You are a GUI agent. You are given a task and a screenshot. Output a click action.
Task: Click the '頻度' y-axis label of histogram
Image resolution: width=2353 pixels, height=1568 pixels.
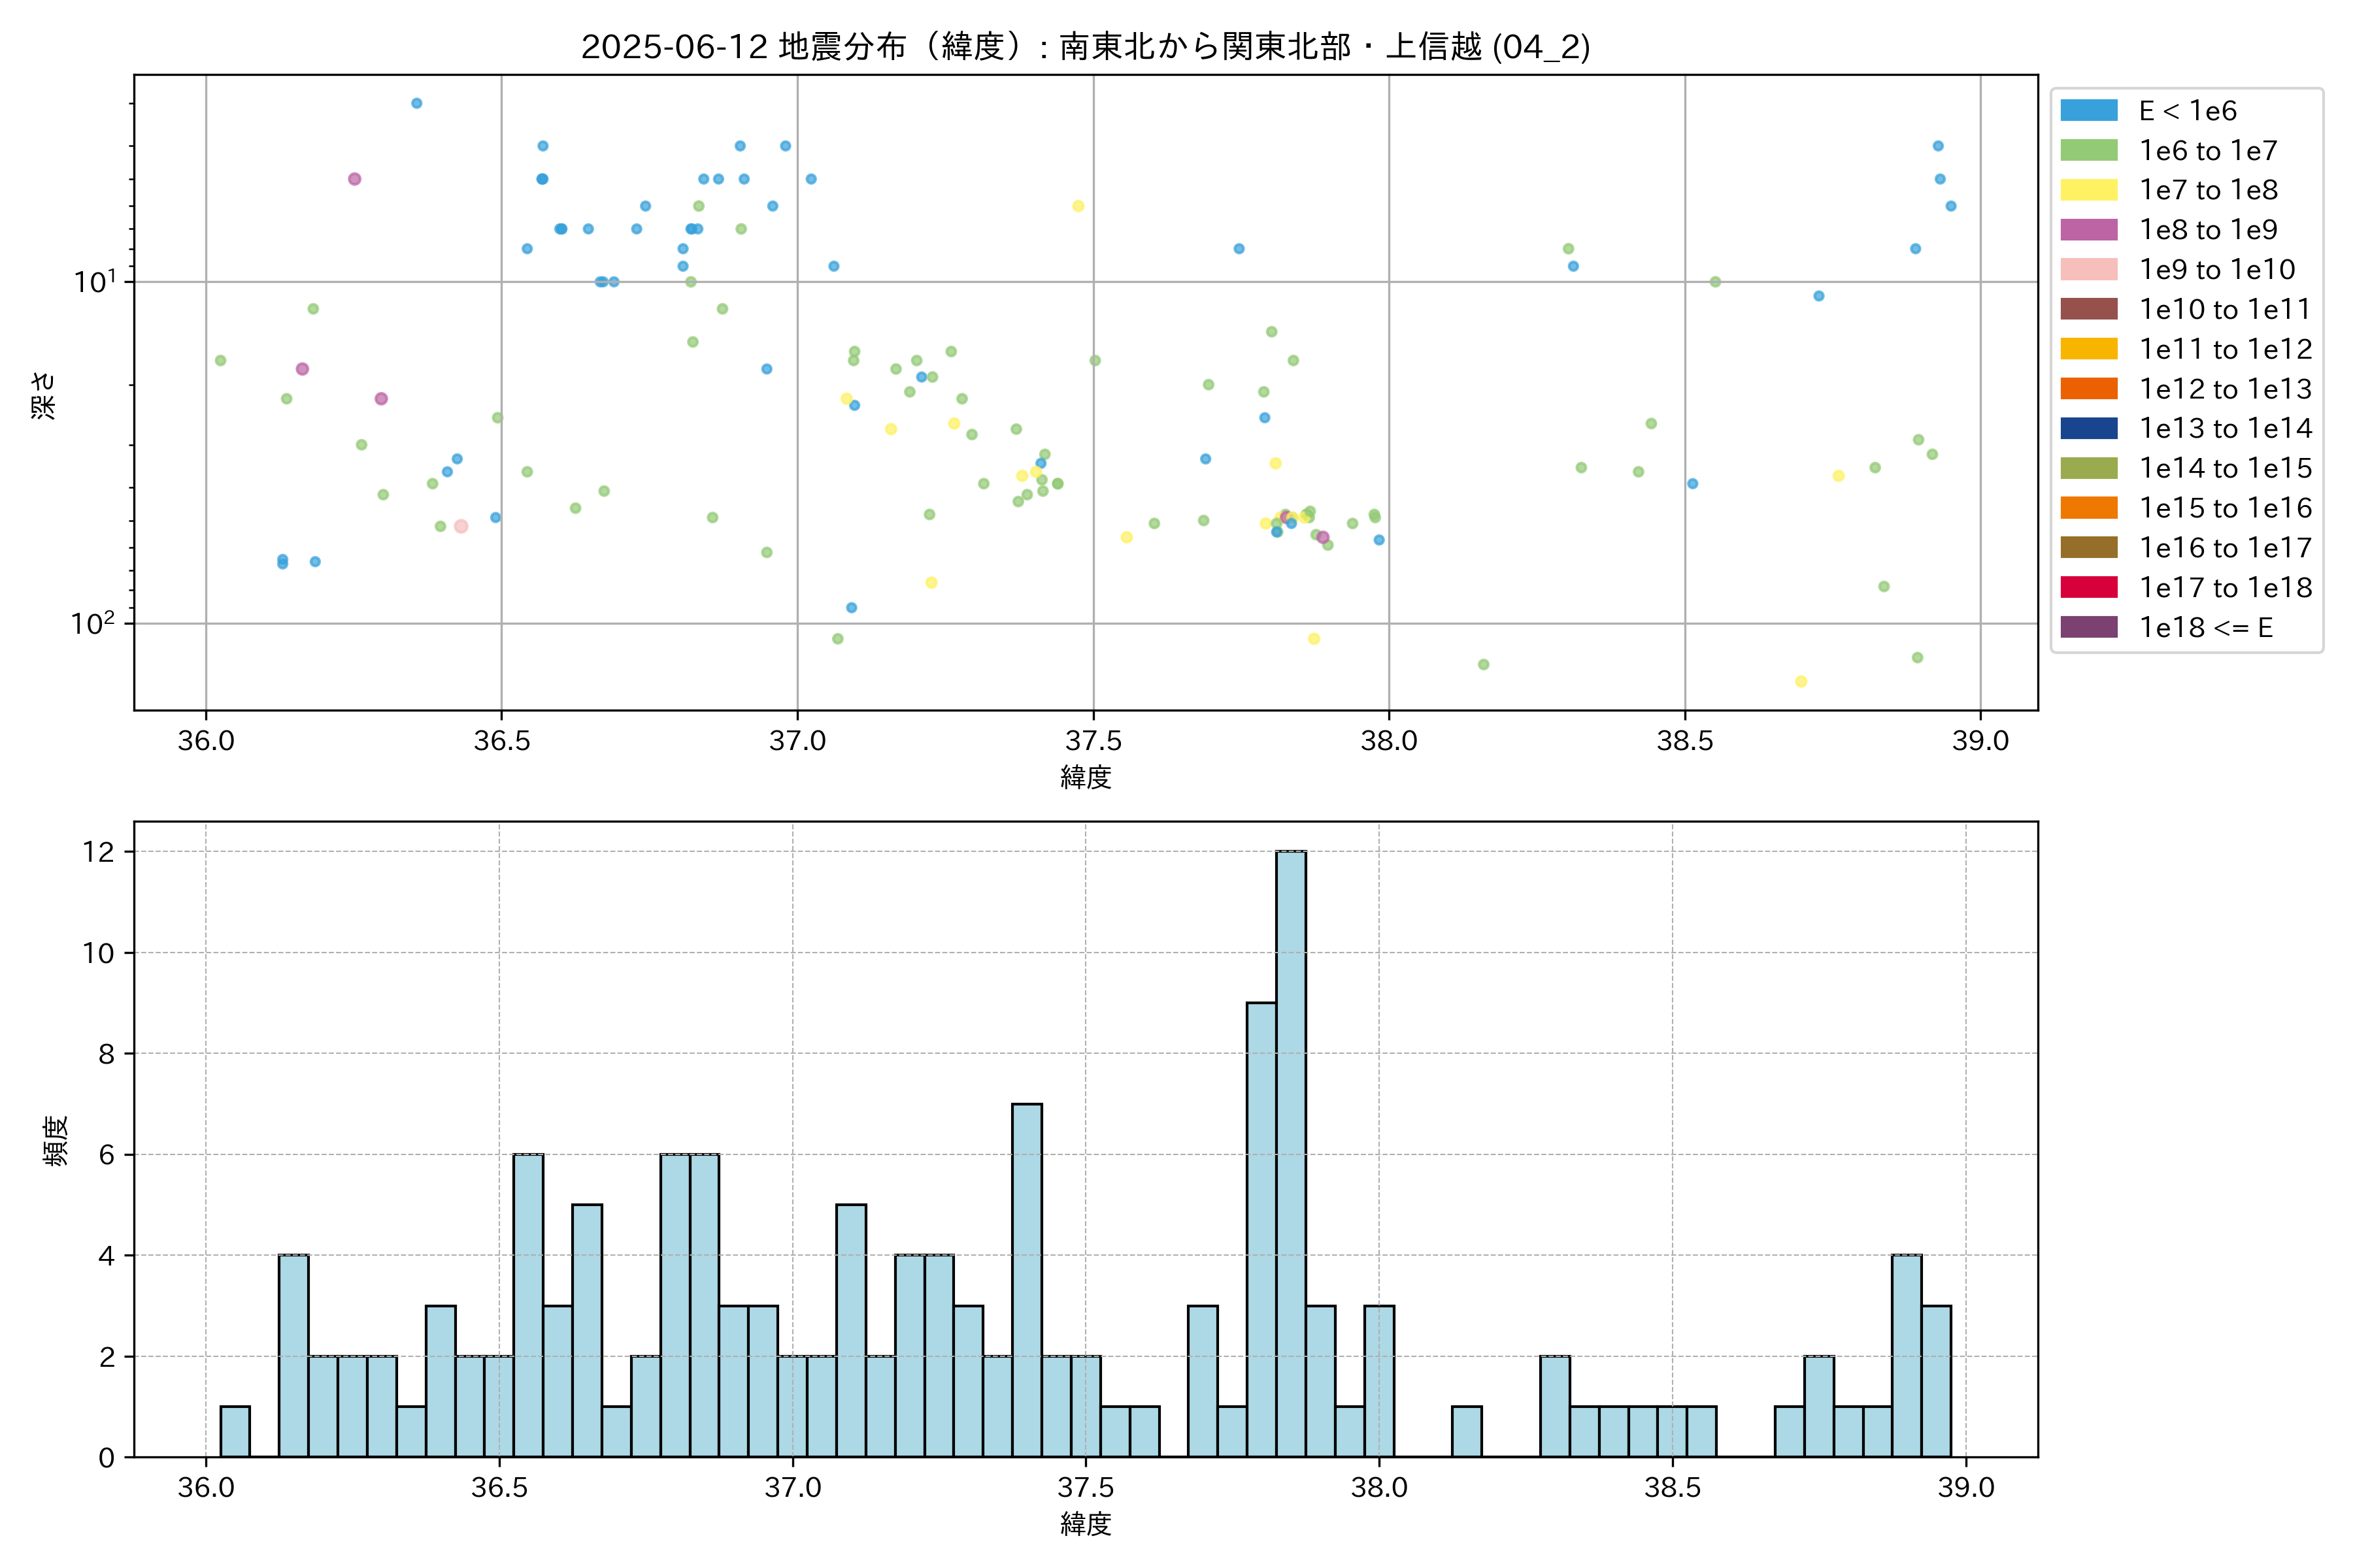[x=56, y=1140]
